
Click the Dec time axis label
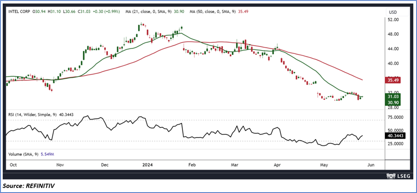[105, 165]
